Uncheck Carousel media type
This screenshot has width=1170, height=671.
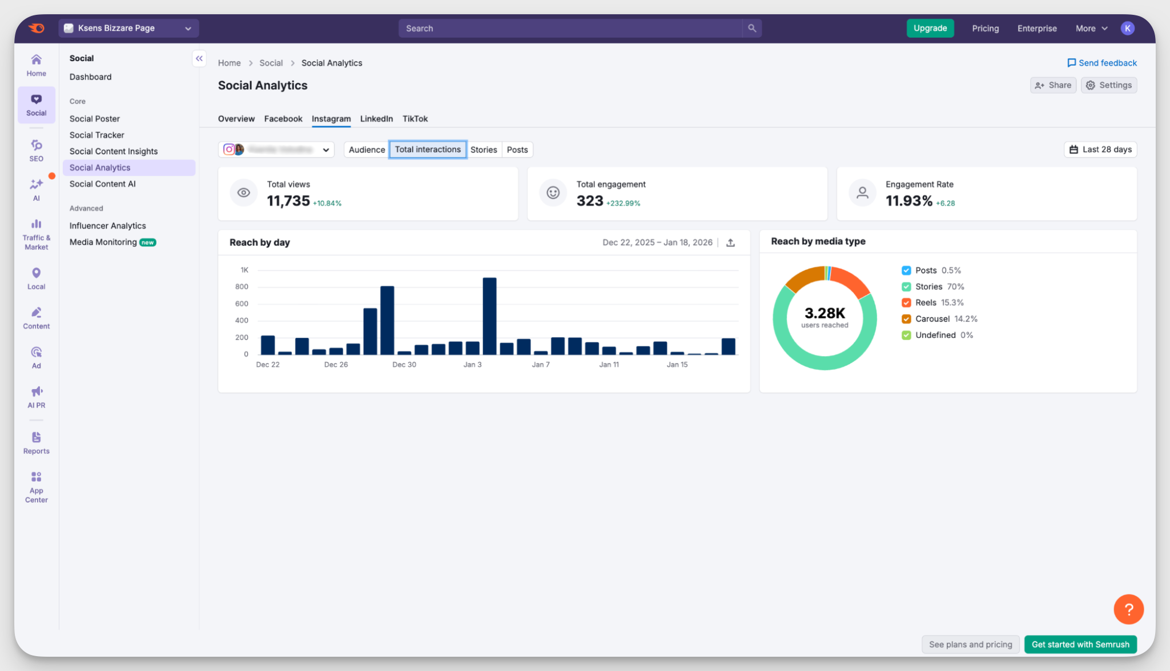[x=906, y=319]
